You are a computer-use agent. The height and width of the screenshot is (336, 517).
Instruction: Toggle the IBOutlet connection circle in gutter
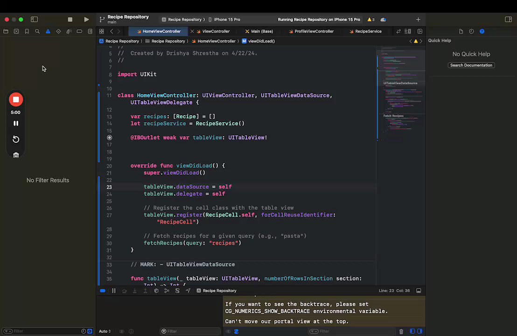point(109,138)
